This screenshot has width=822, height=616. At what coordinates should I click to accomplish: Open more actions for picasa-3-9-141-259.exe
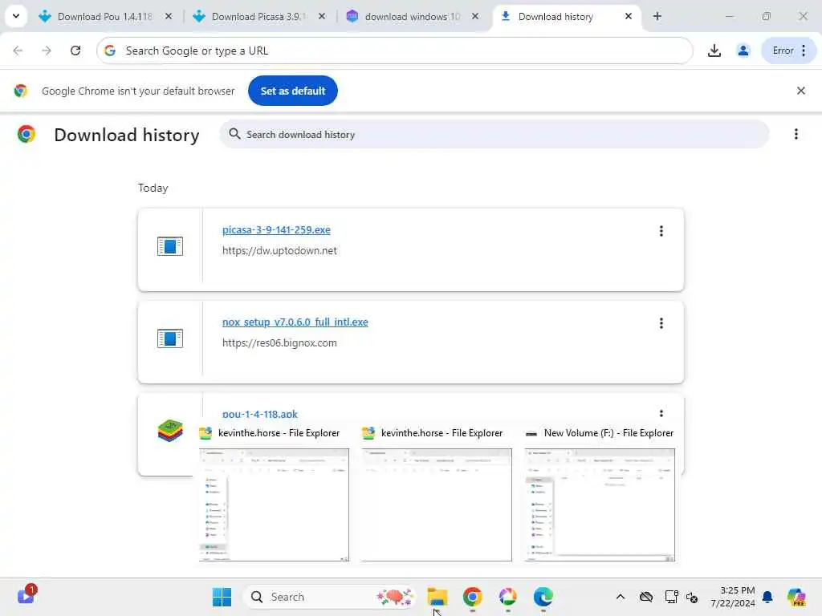pos(661,231)
